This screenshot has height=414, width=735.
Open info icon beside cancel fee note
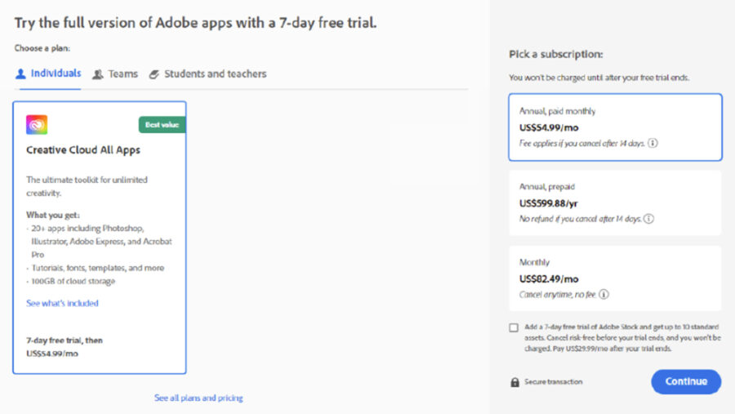click(653, 143)
